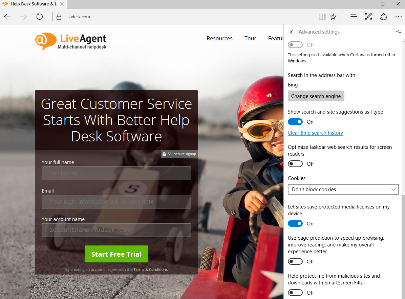Open the Share icon in toolbar
Viewport: 405px width, 299px height.
coord(383,17)
